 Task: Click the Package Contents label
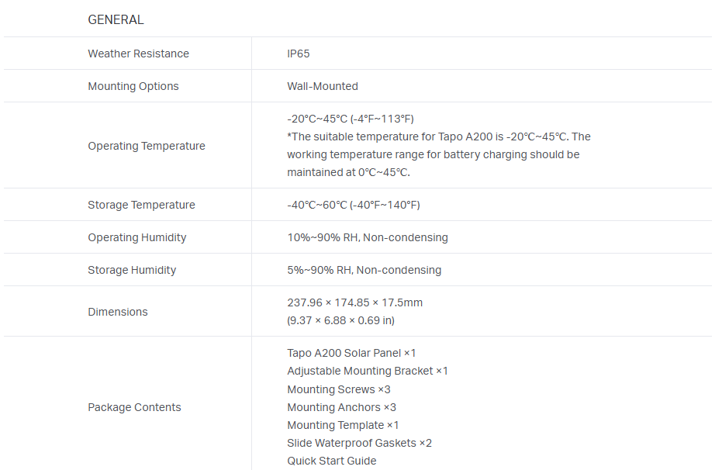coord(134,407)
